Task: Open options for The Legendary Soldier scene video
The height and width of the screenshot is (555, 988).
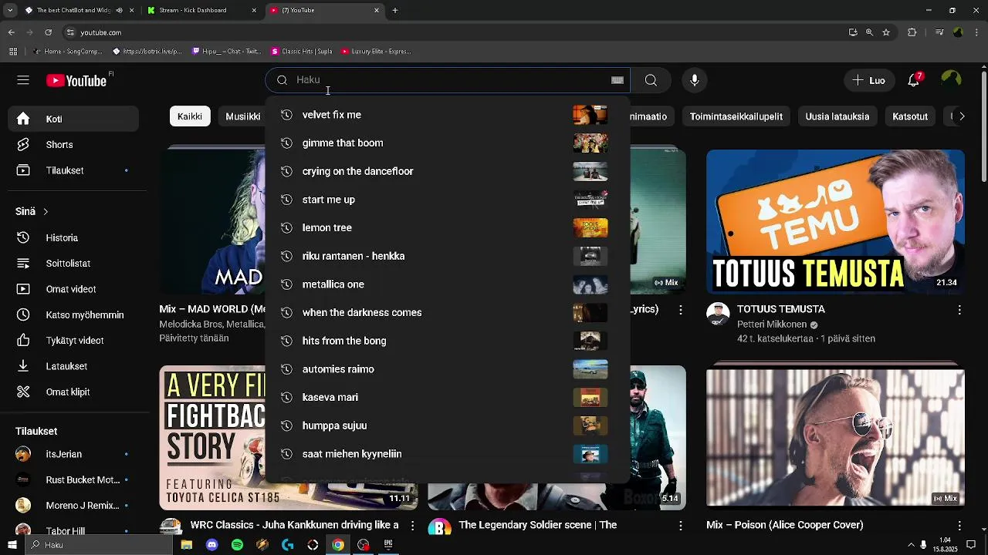Action: pyautogui.click(x=680, y=526)
